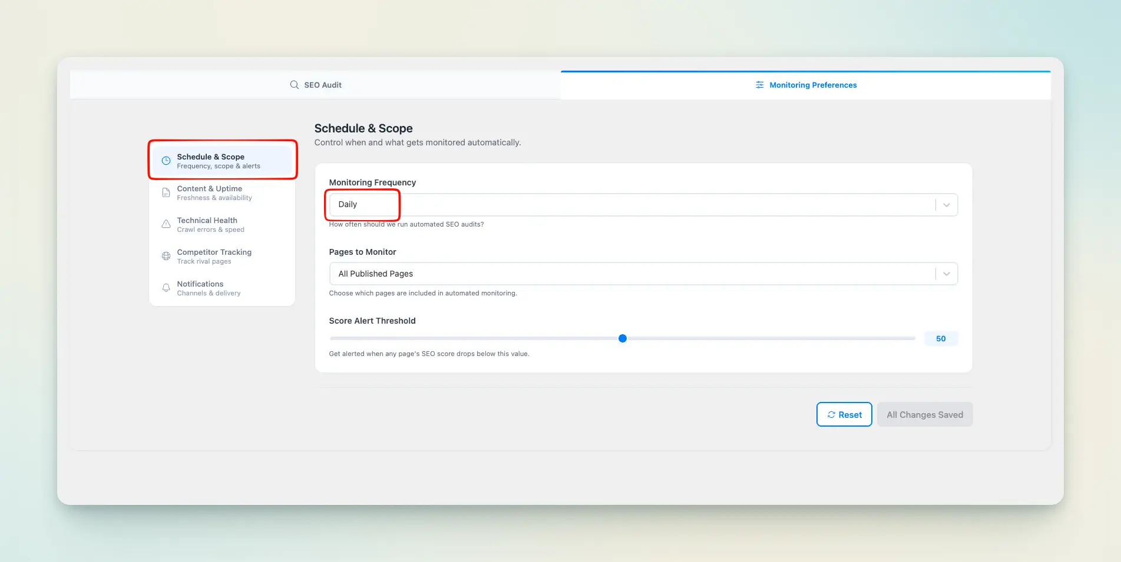Click the magnifier icon on SEO Audit tab
Viewport: 1121px width, 562px height.
(x=294, y=85)
